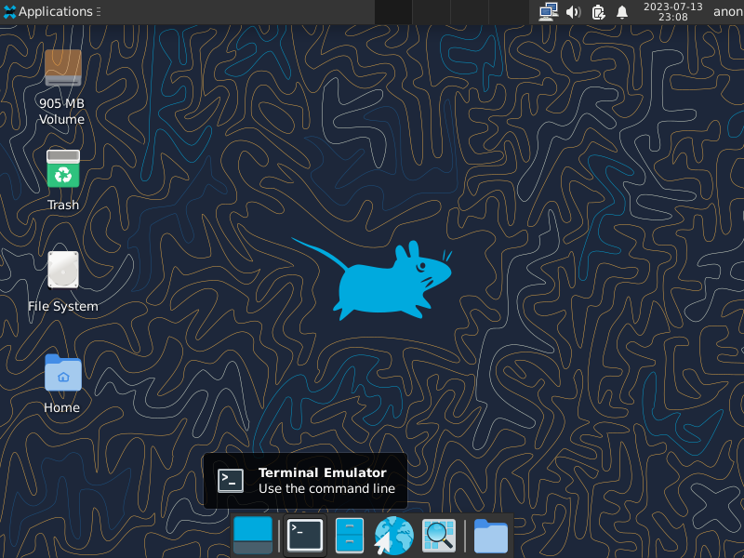Click the clock showing 2023-07-13 23:08
The height and width of the screenshot is (558, 744).
point(672,12)
